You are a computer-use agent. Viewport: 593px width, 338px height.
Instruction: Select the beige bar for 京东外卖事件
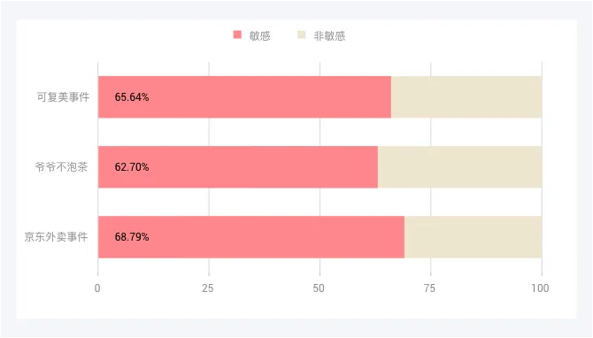pyautogui.click(x=474, y=237)
